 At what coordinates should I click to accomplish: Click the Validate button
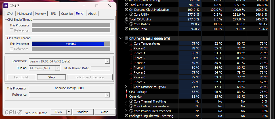point(83,112)
